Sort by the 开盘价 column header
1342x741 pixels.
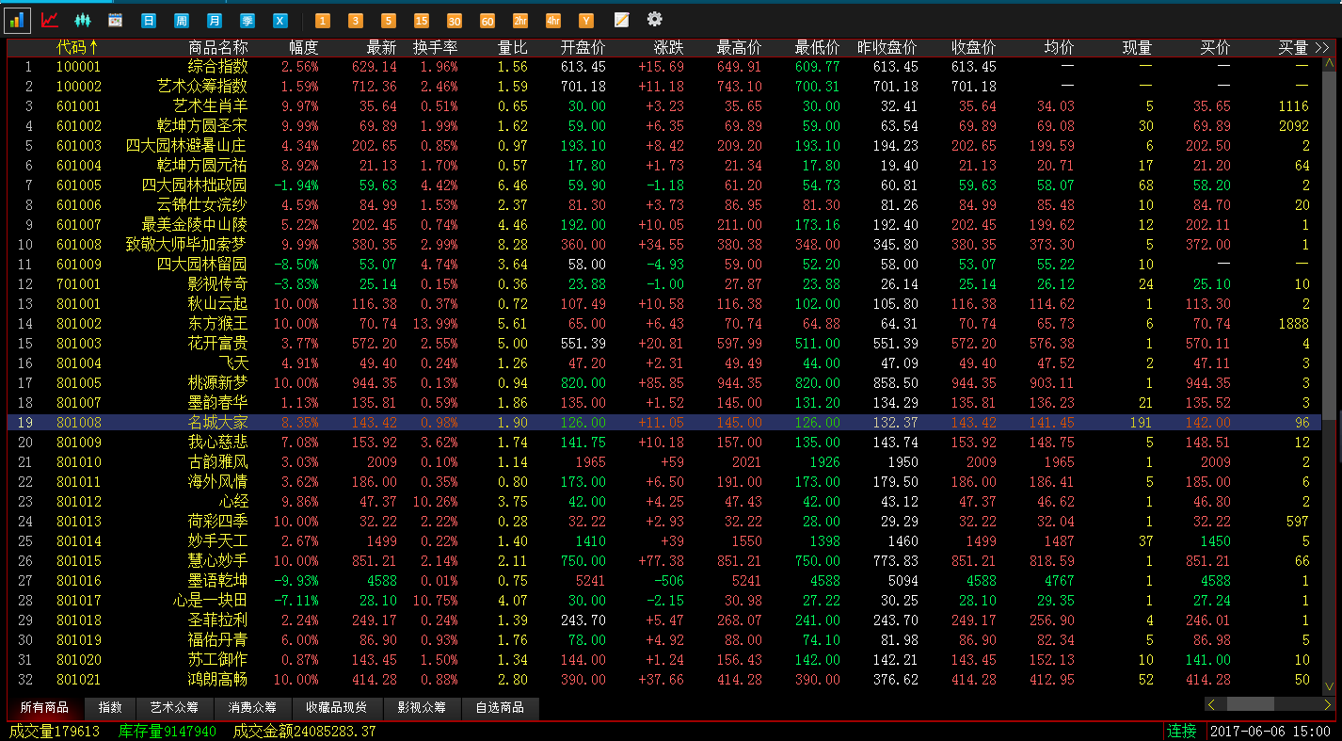point(583,47)
